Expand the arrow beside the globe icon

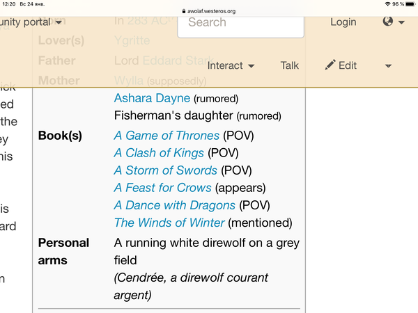[x=401, y=22]
